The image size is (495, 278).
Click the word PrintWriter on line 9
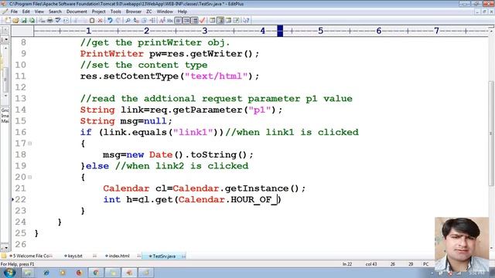point(111,53)
